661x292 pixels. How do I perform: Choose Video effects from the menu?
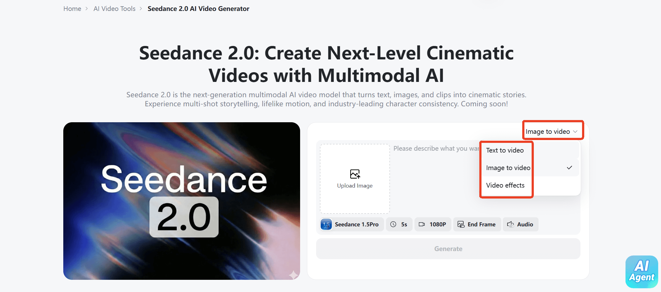click(505, 185)
